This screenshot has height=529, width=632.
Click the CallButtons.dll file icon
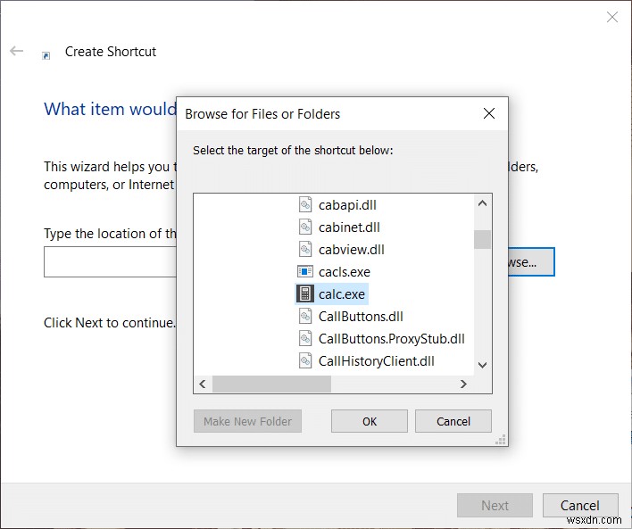(305, 317)
